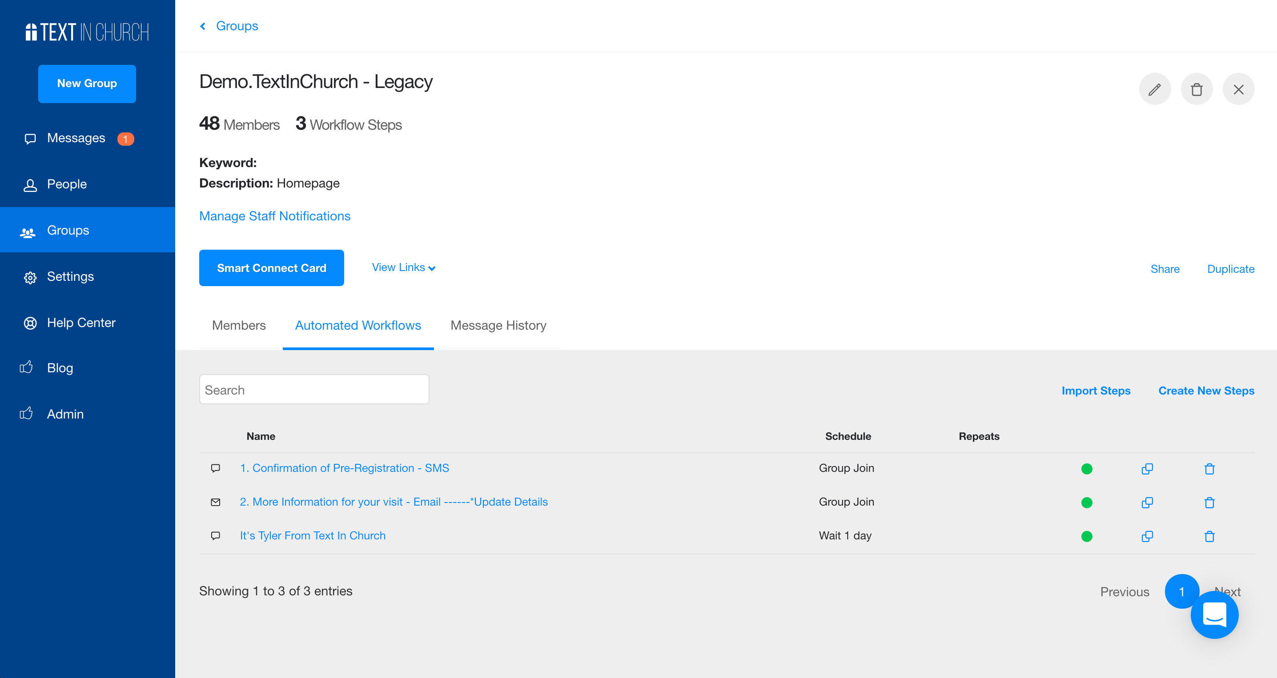1277x678 pixels.
Task: Open Messages in the sidebar
Action: [x=76, y=138]
